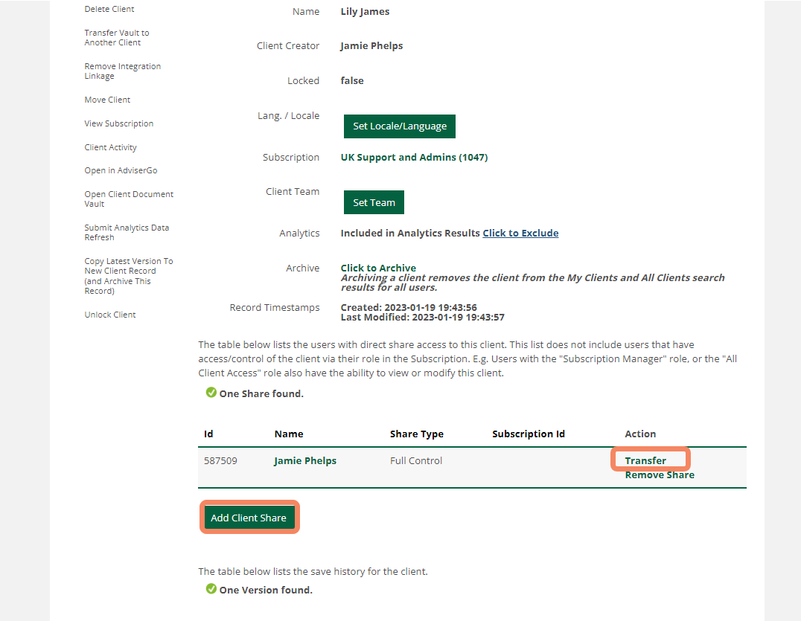This screenshot has height=621, width=801.
Task: Click the Locked value false
Action: tap(352, 80)
